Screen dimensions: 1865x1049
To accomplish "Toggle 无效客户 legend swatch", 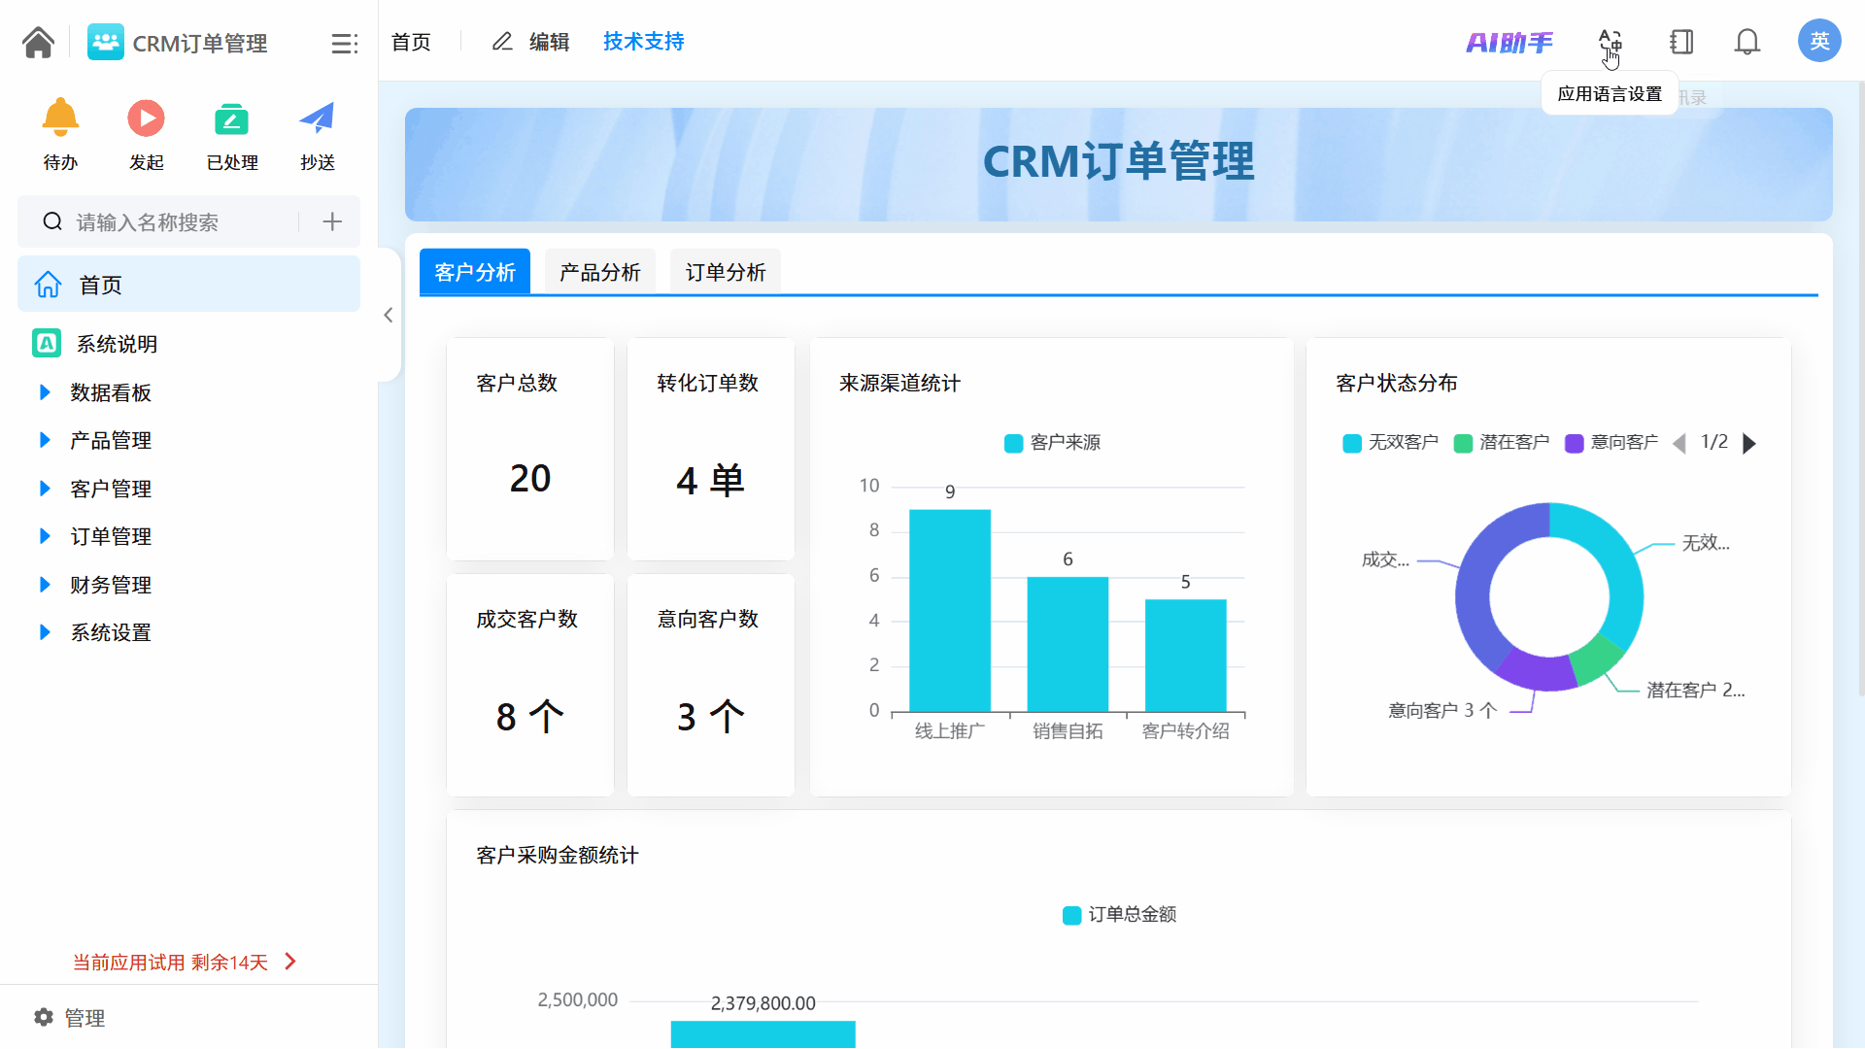I will pos(1351,443).
